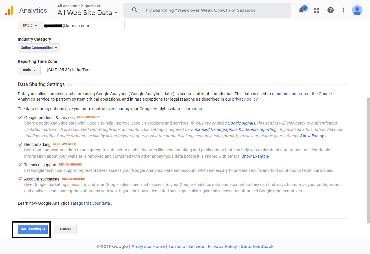This screenshot has width=370, height=254.
Task: Open the All Web Site Data selector
Action: coord(88,13)
